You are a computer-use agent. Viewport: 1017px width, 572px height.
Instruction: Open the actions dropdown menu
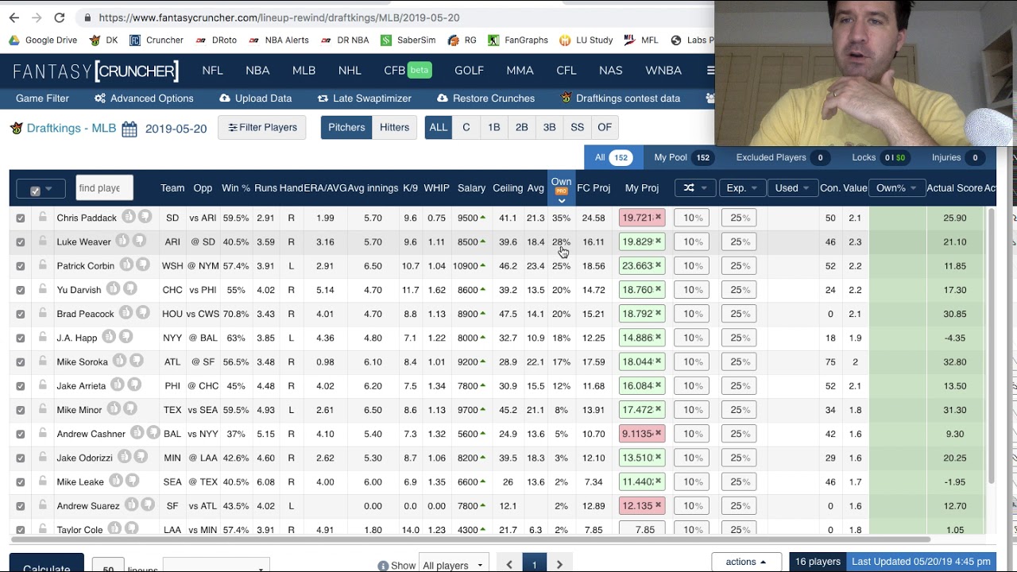pyautogui.click(x=746, y=562)
